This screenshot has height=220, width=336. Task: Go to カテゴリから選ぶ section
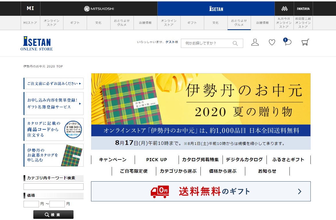point(178,171)
